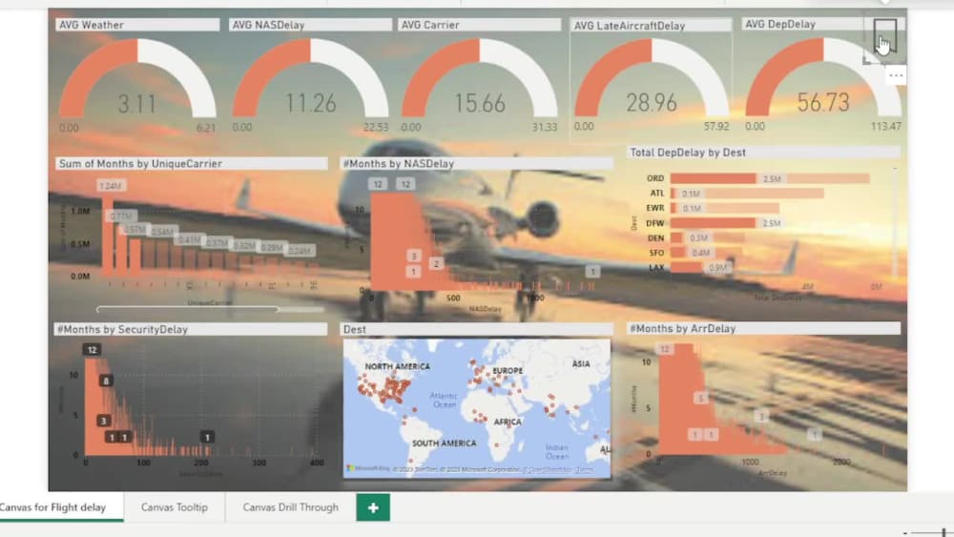Click the 2 data label in NASDelay chart
954x537 pixels.
[436, 263]
